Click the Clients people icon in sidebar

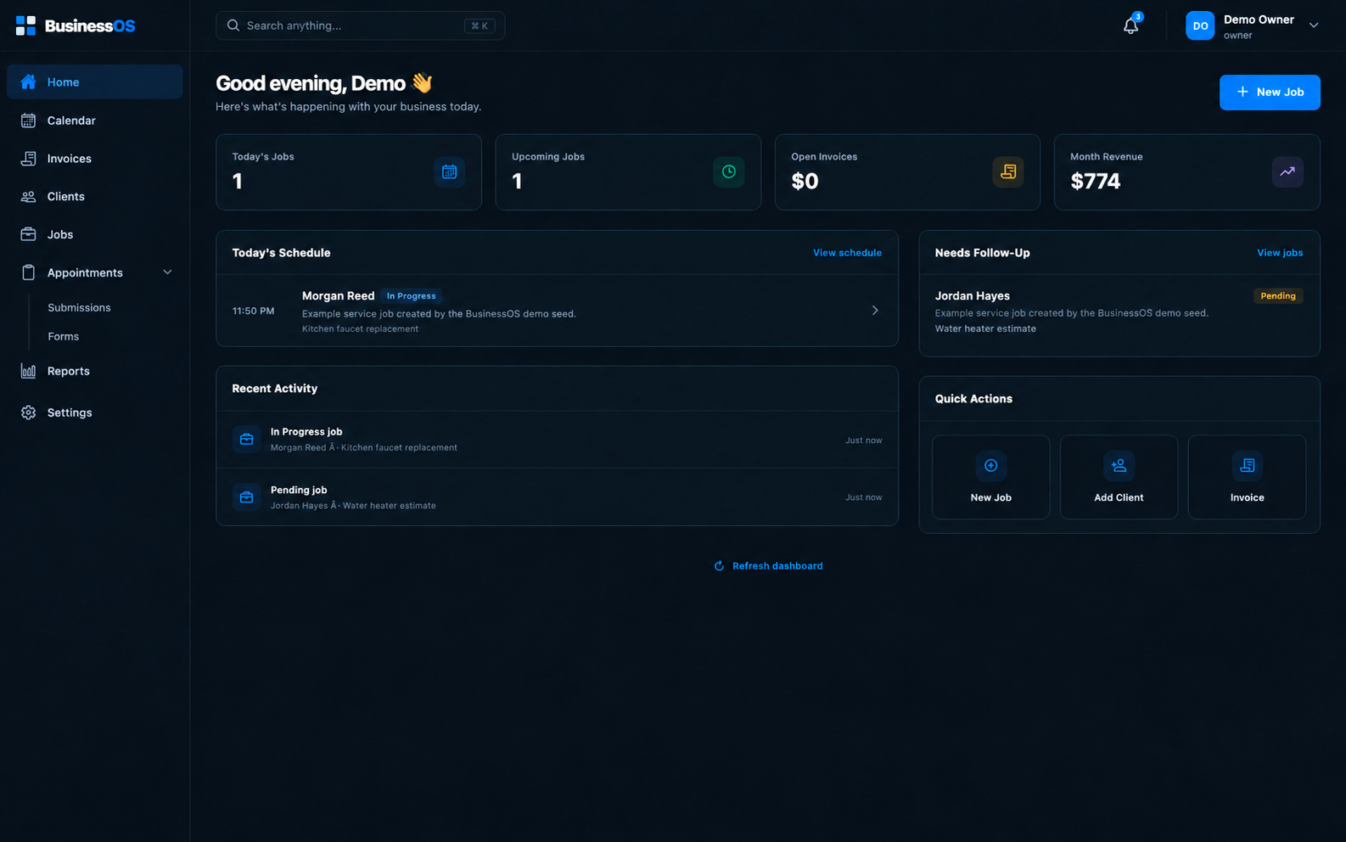(28, 196)
